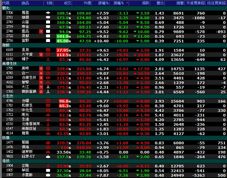The height and width of the screenshot is (178, 227).
Task: Select stock name 寶齡富錦
Action: [x=29, y=91]
